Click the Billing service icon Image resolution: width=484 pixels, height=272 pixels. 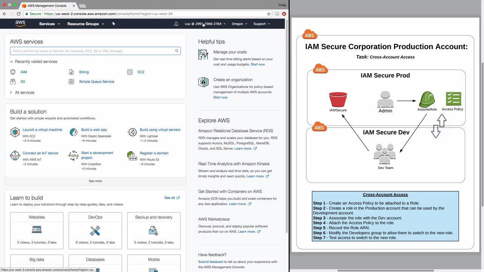[71, 72]
